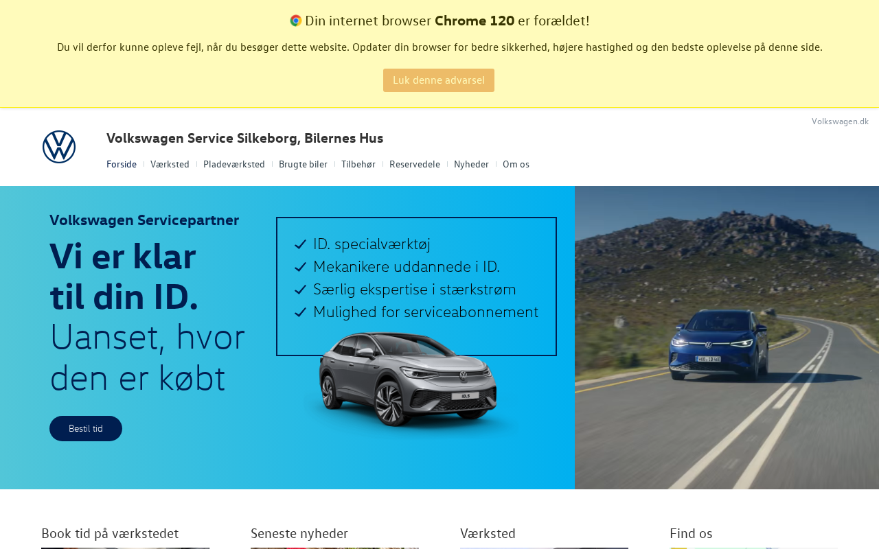Open Reservedele navigation link

415,164
